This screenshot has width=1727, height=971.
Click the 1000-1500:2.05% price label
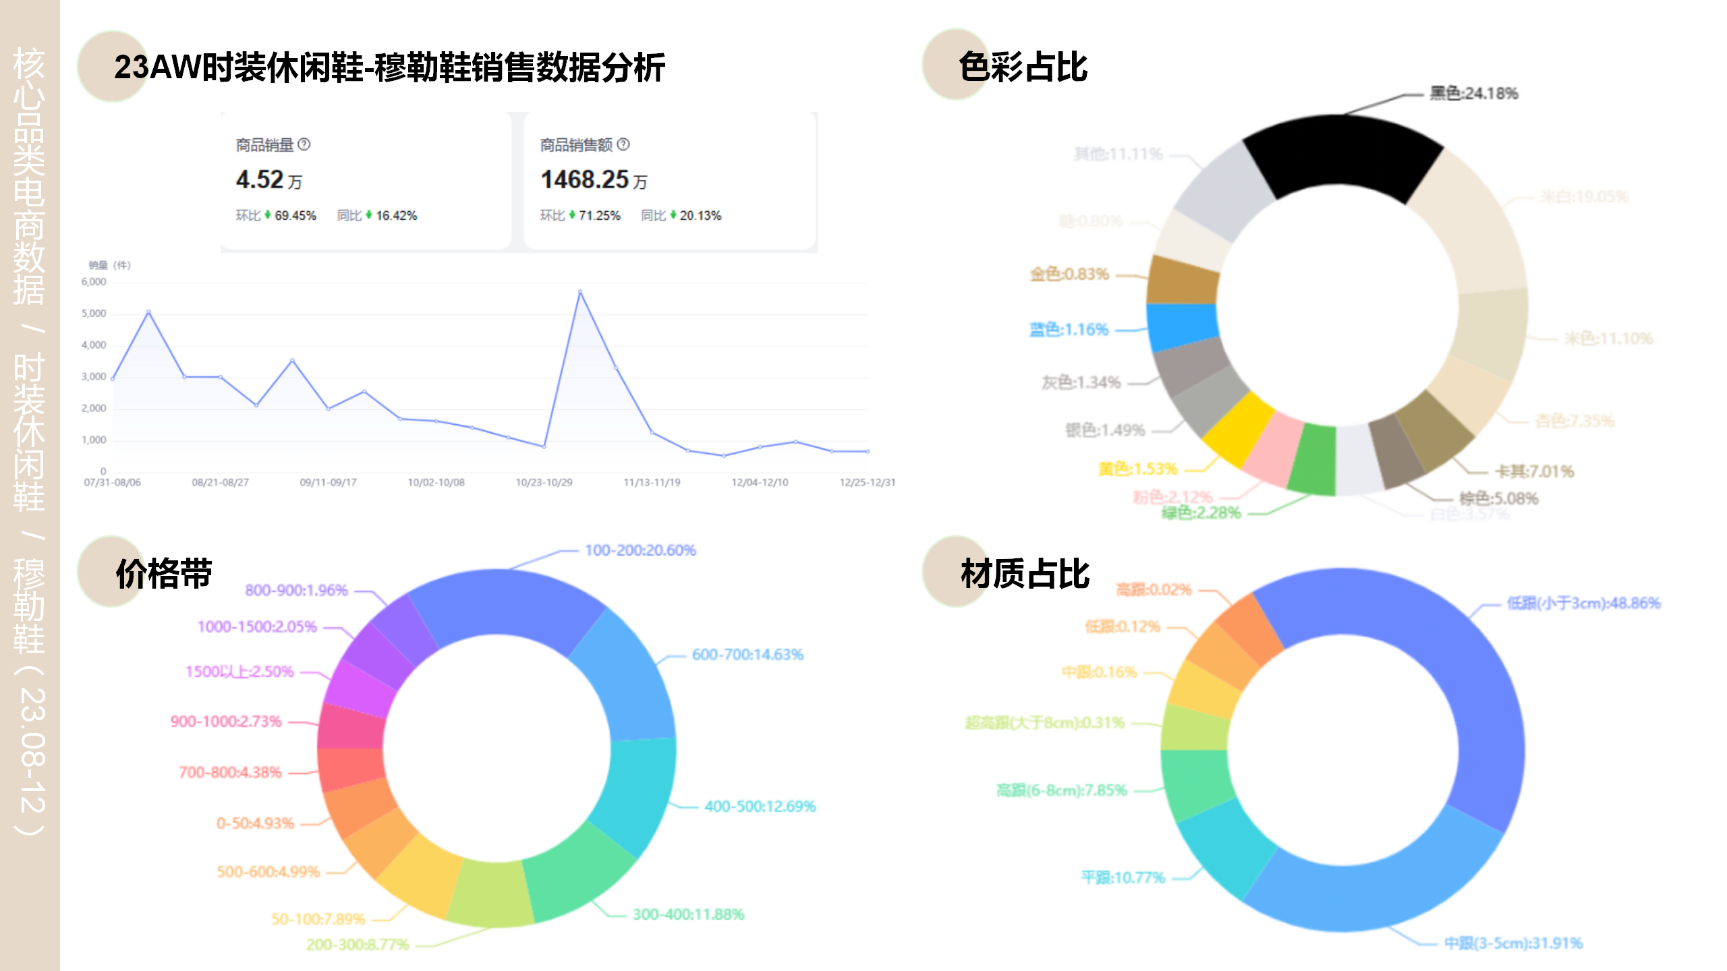click(x=256, y=626)
